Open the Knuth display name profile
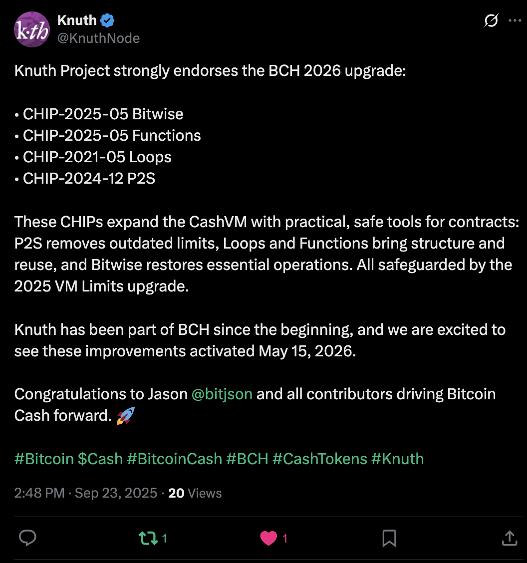The height and width of the screenshot is (563, 527). pos(77,20)
